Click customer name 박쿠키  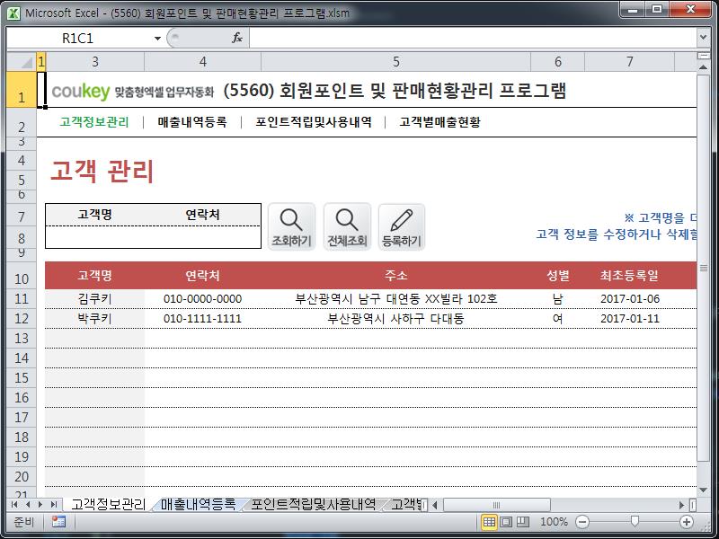tap(95, 319)
